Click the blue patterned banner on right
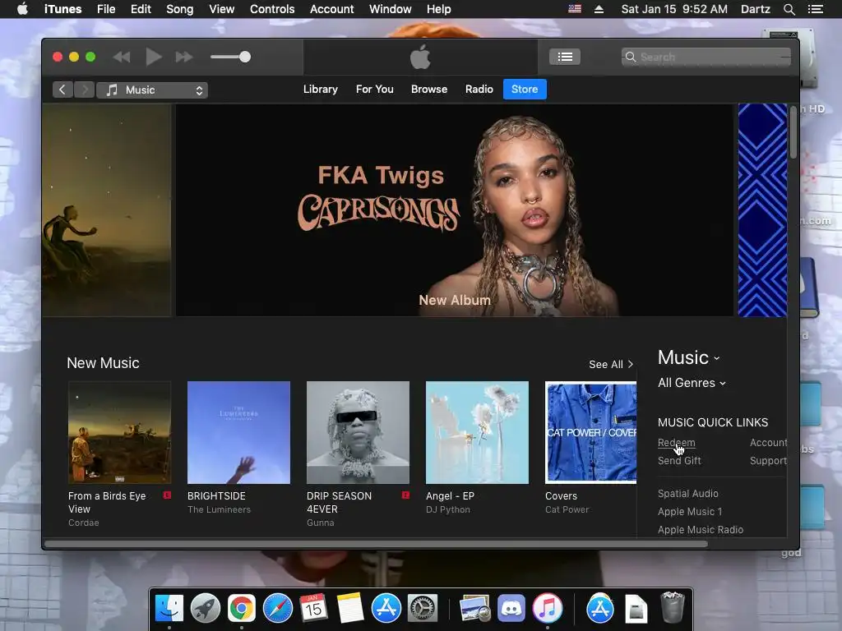The image size is (842, 631). coord(762,210)
